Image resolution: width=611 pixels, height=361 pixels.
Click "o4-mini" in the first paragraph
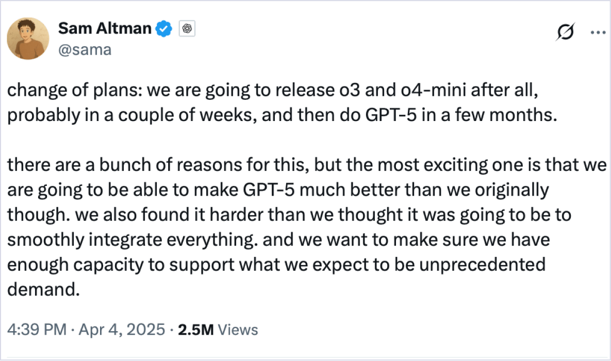click(433, 90)
